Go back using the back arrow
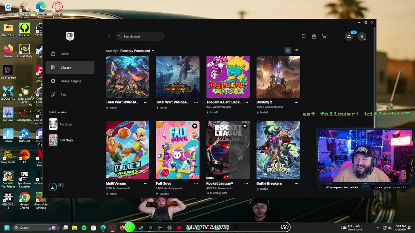 click(x=109, y=37)
